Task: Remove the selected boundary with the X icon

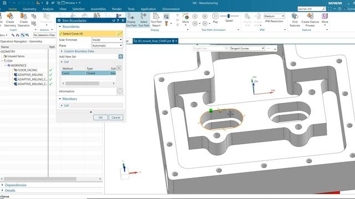Action: 119,68
